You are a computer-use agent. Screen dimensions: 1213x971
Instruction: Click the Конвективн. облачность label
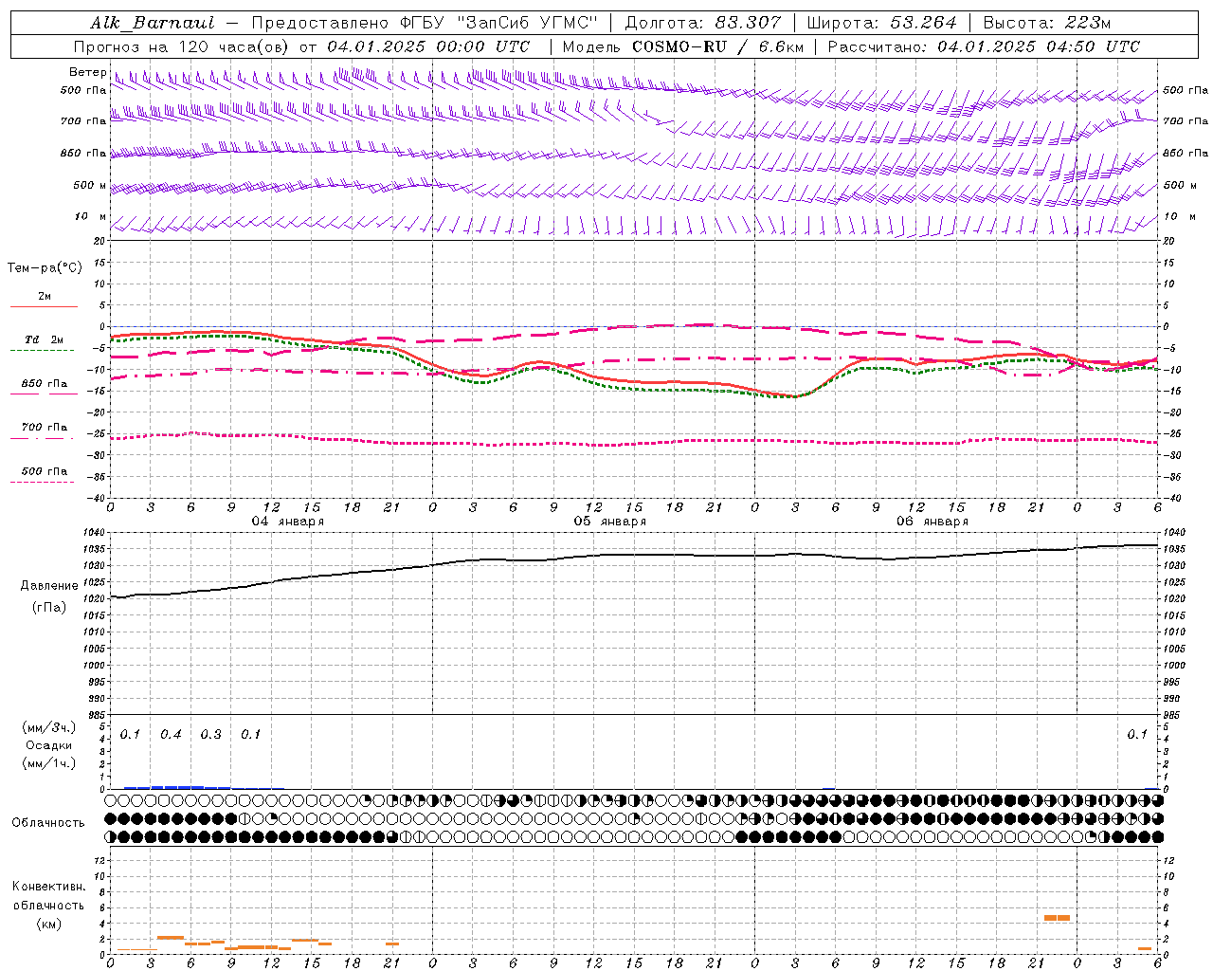tap(48, 896)
